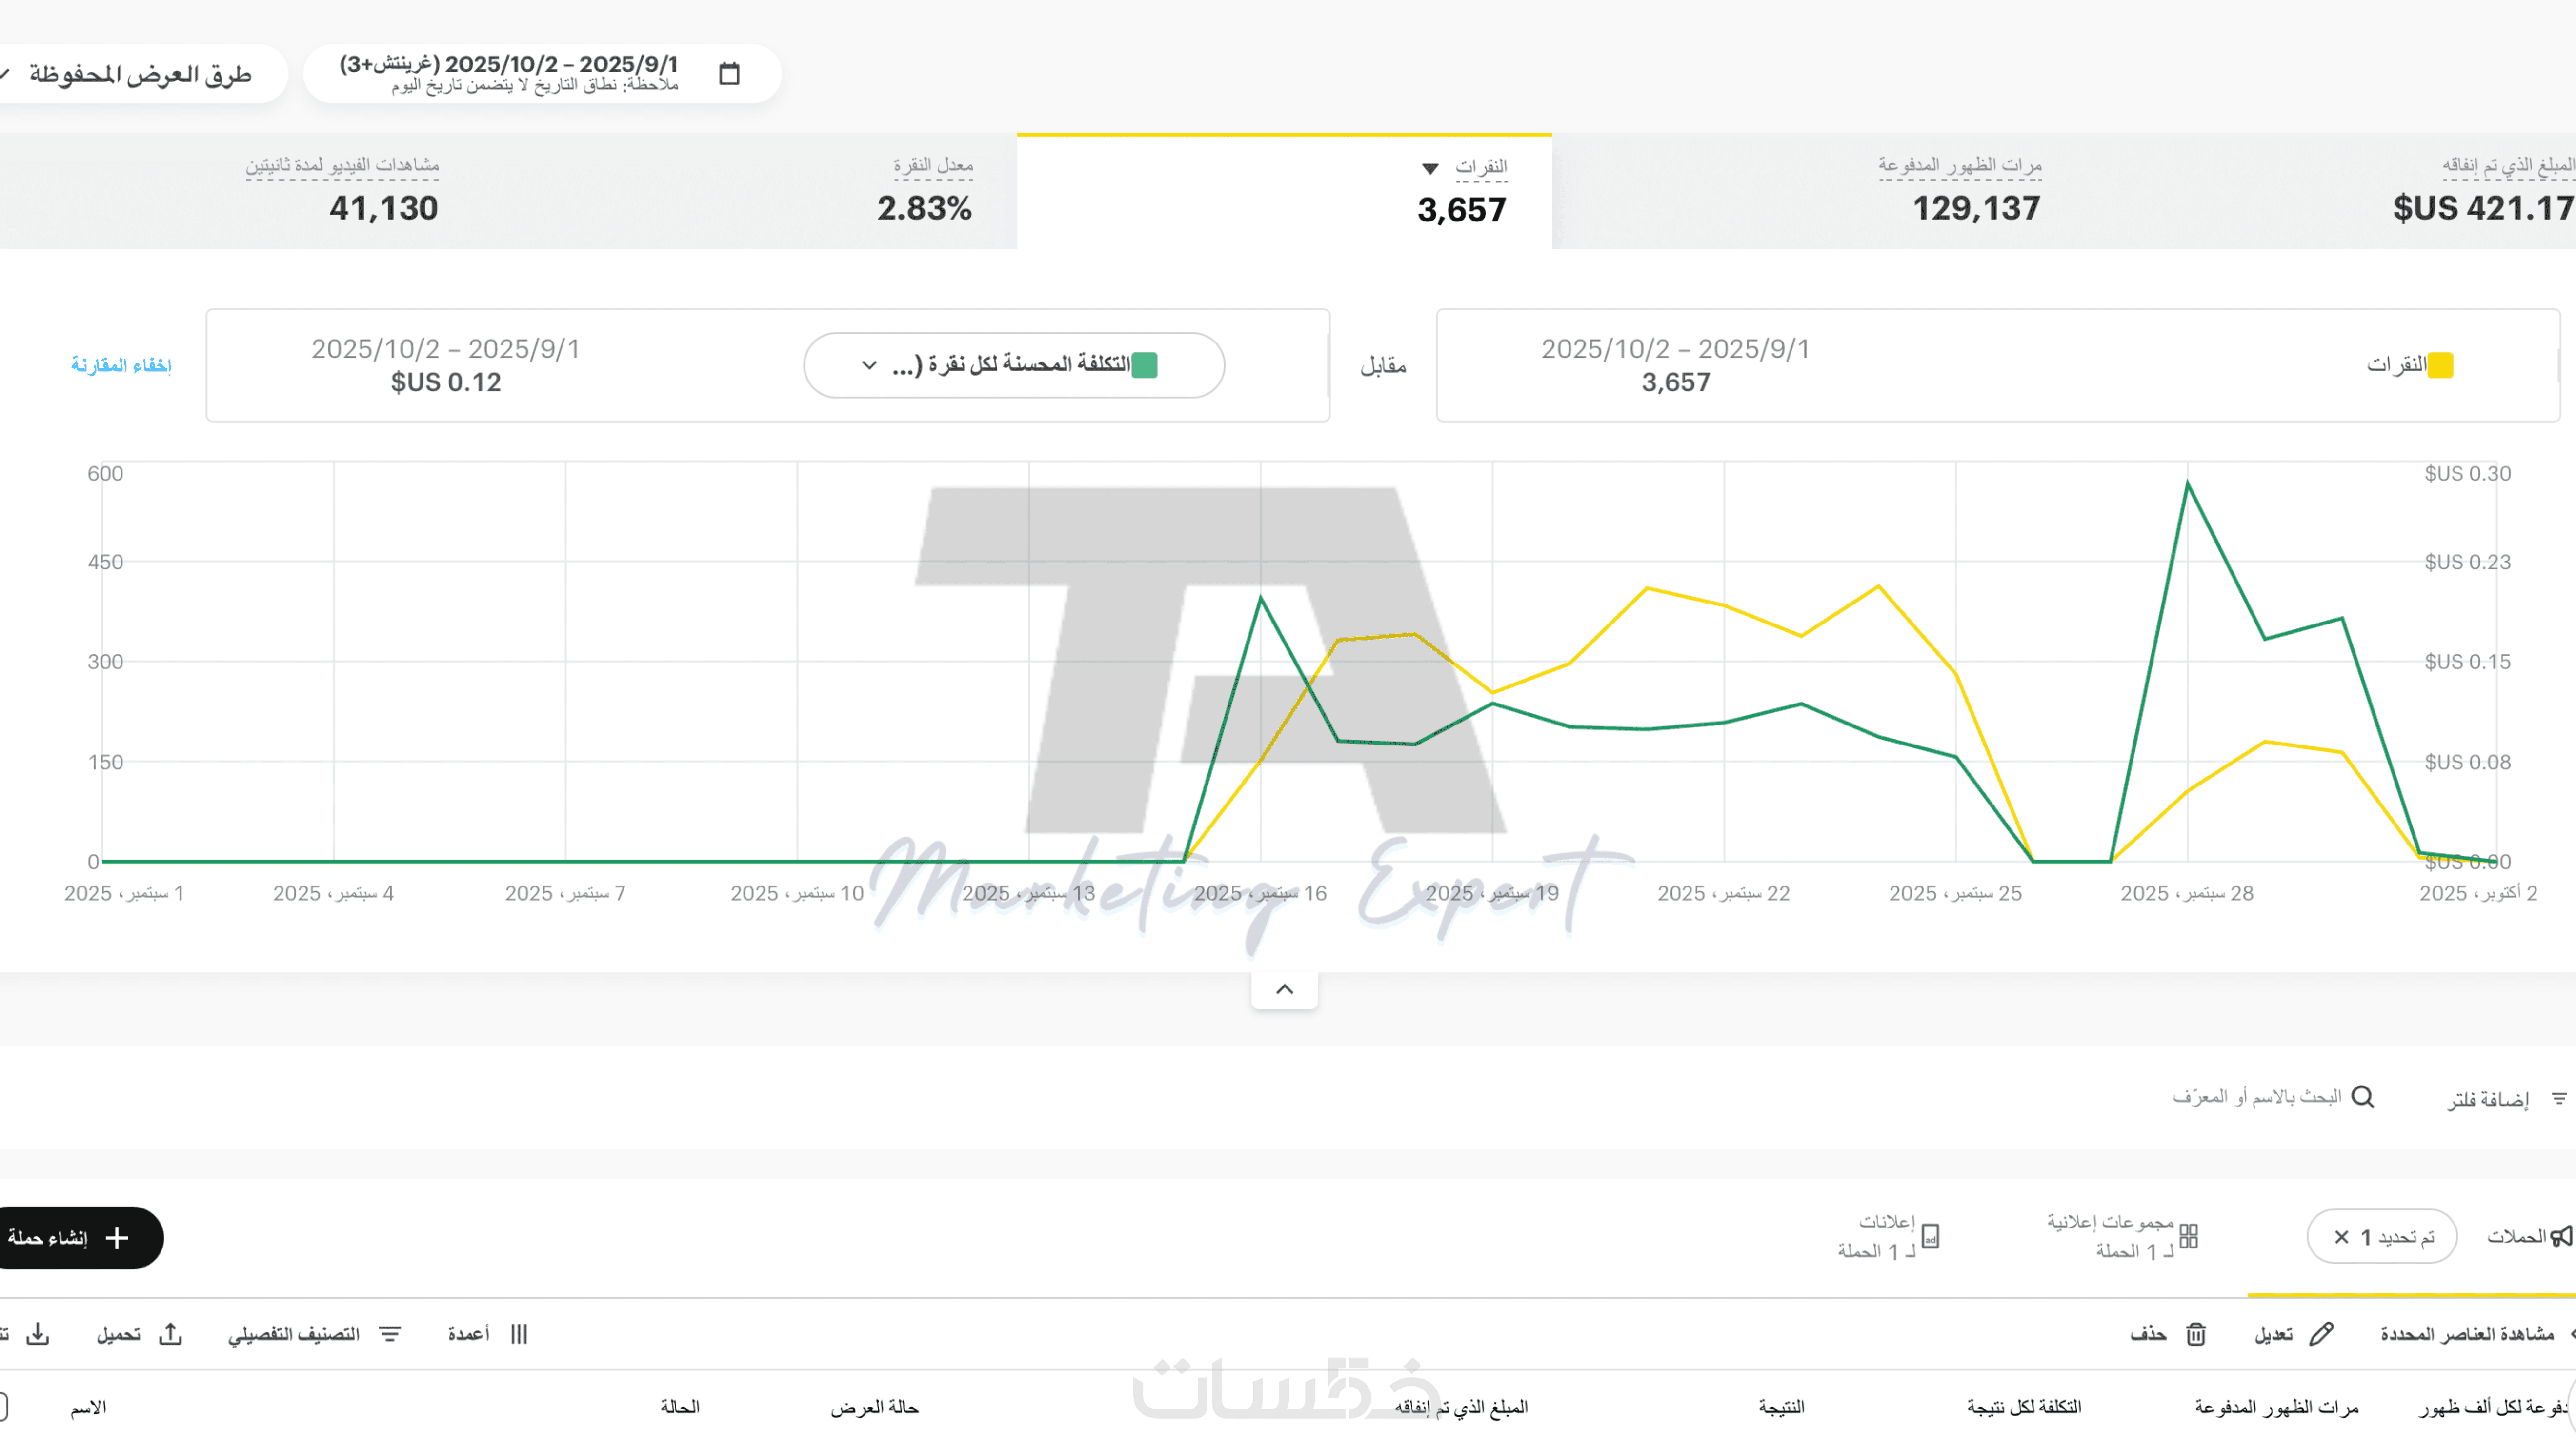Click the تحميل upload icon
Screen dimensions: 2576x1449
tap(171, 1334)
